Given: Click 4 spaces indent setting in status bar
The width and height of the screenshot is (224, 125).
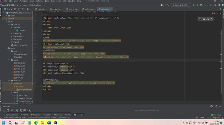Looking at the screenshot, I should 216,118.
